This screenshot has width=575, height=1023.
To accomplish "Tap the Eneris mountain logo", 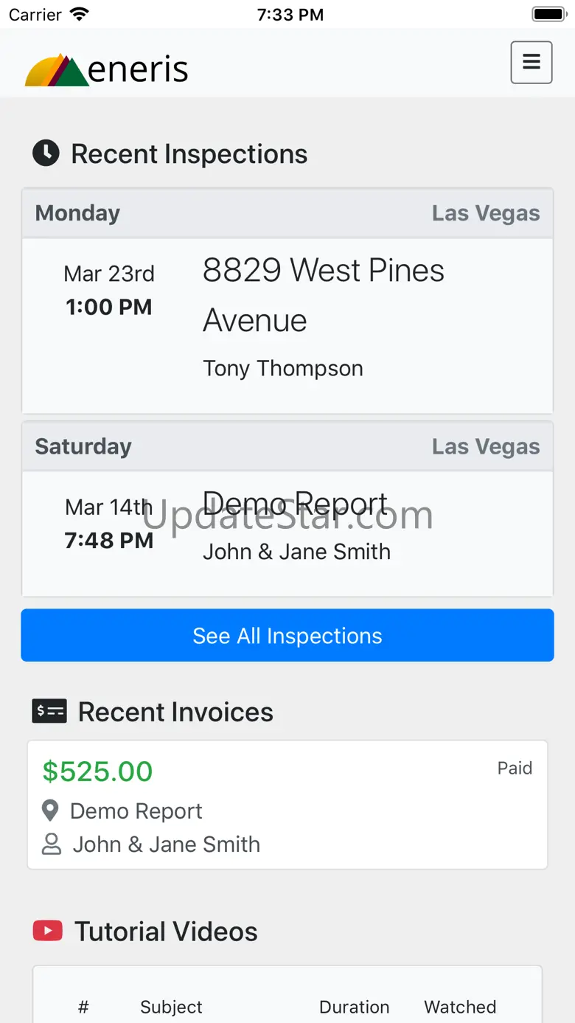I will click(57, 71).
